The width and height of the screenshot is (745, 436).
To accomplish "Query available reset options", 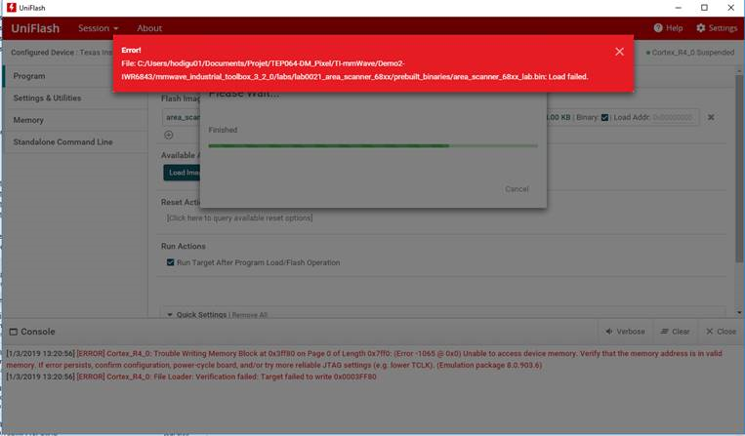I will click(x=239, y=218).
